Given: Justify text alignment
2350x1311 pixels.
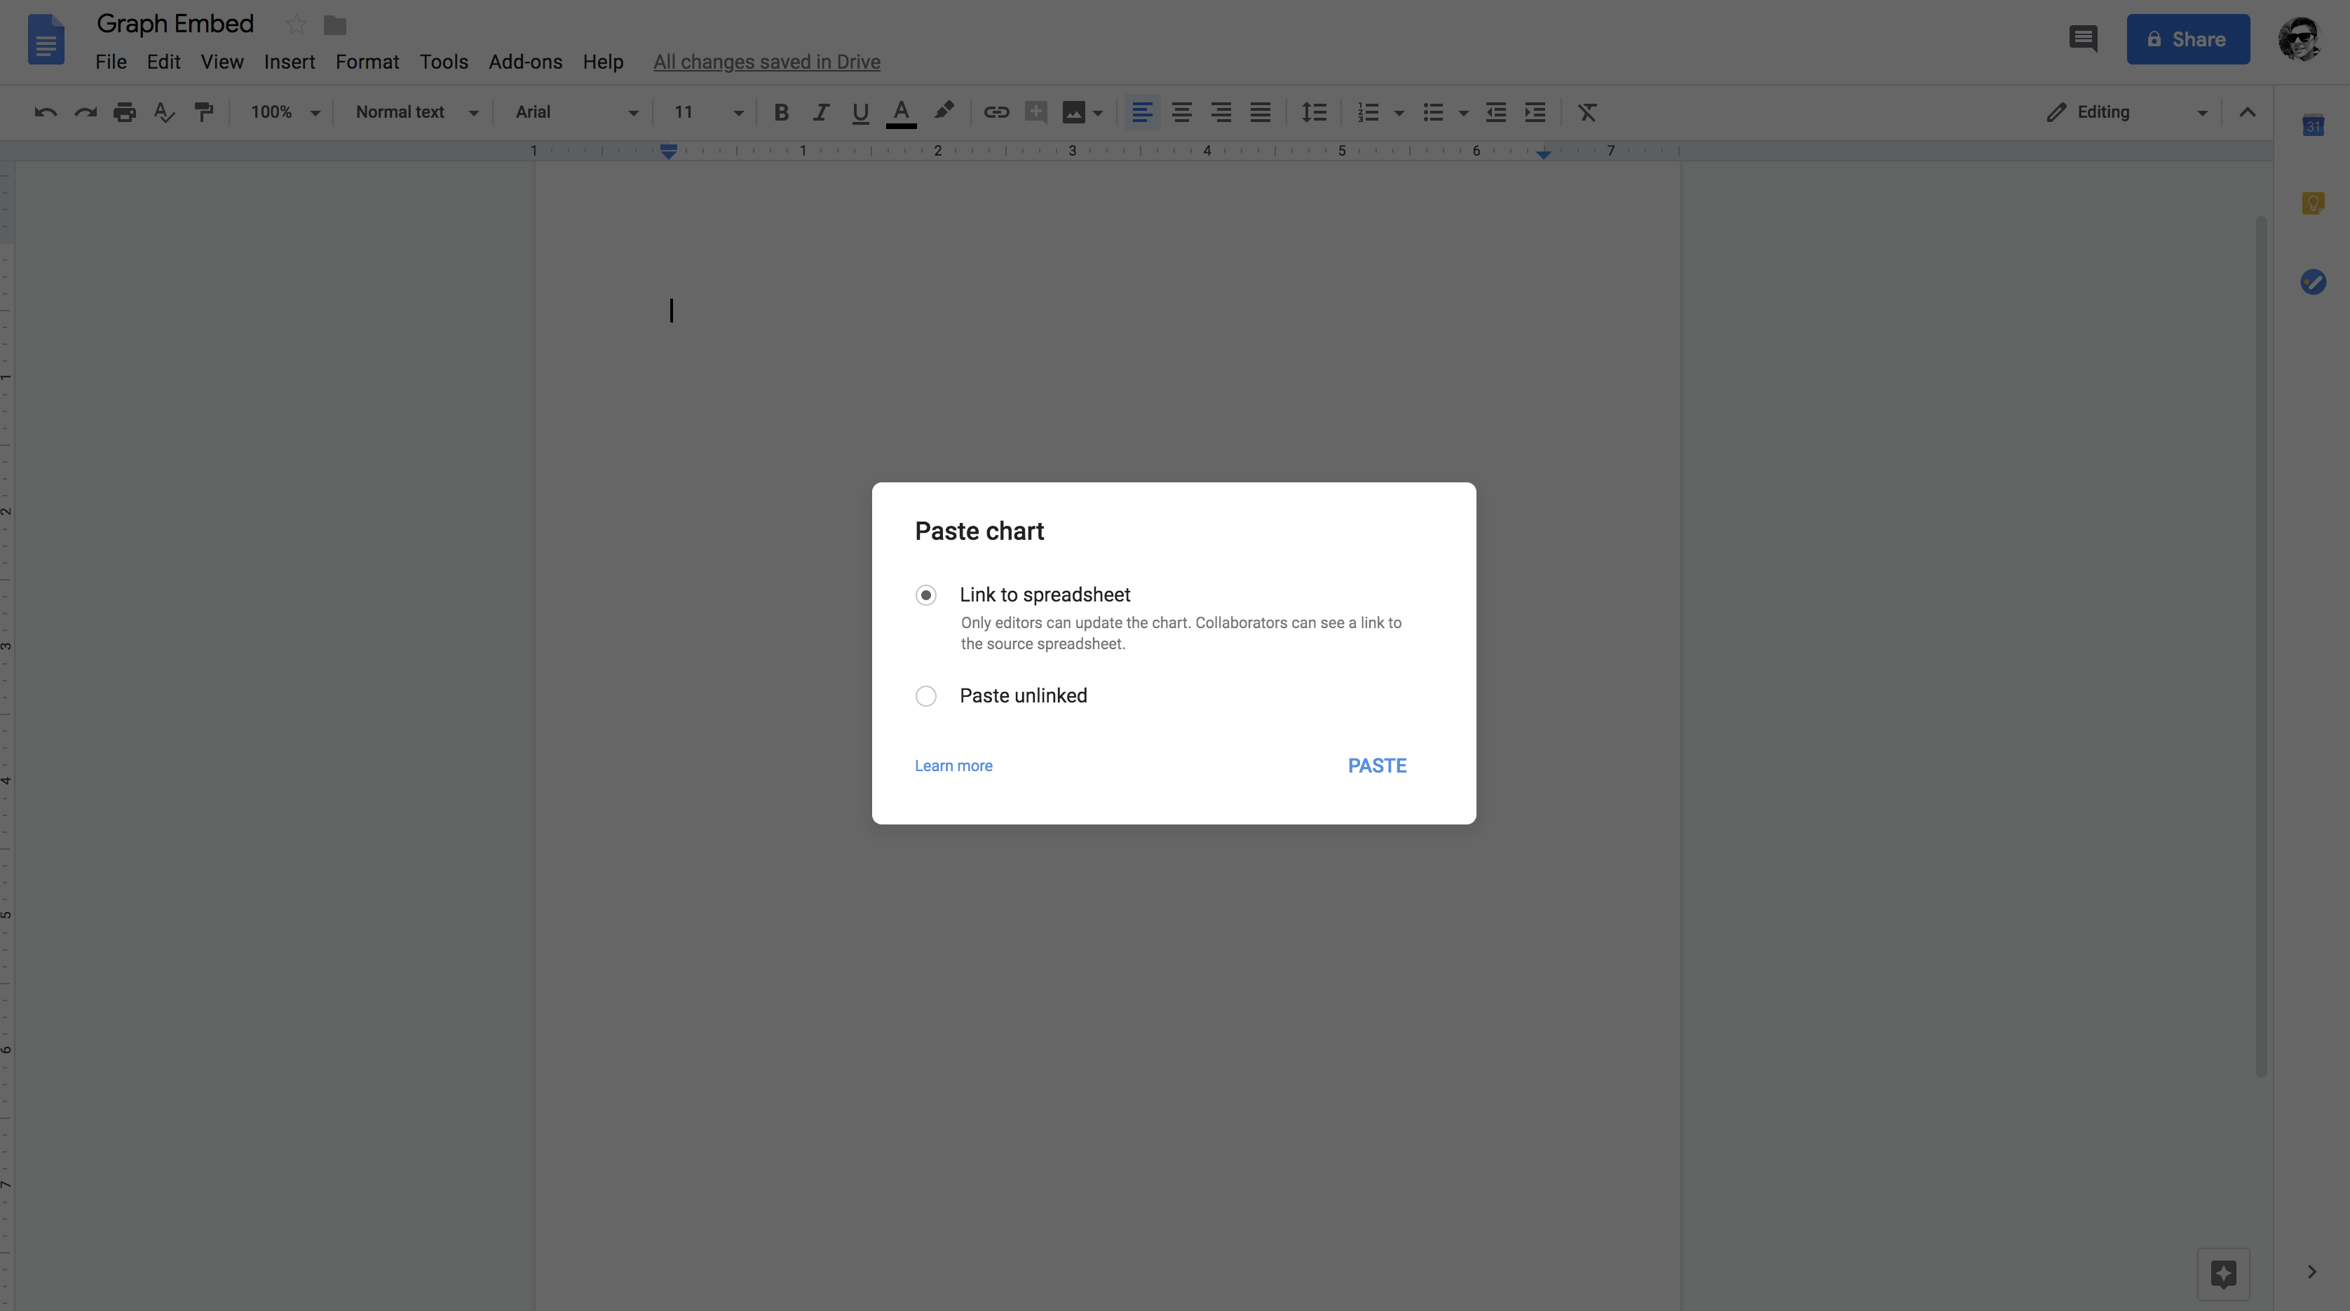Looking at the screenshot, I should [x=1260, y=112].
